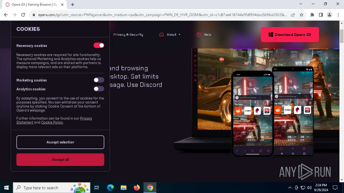Launch Microsoft Edge from taskbar
The image size is (344, 193).
[110, 188]
